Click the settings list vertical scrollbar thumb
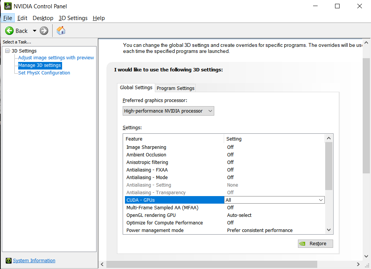Viewport: 371px width, 269px height. click(329, 166)
